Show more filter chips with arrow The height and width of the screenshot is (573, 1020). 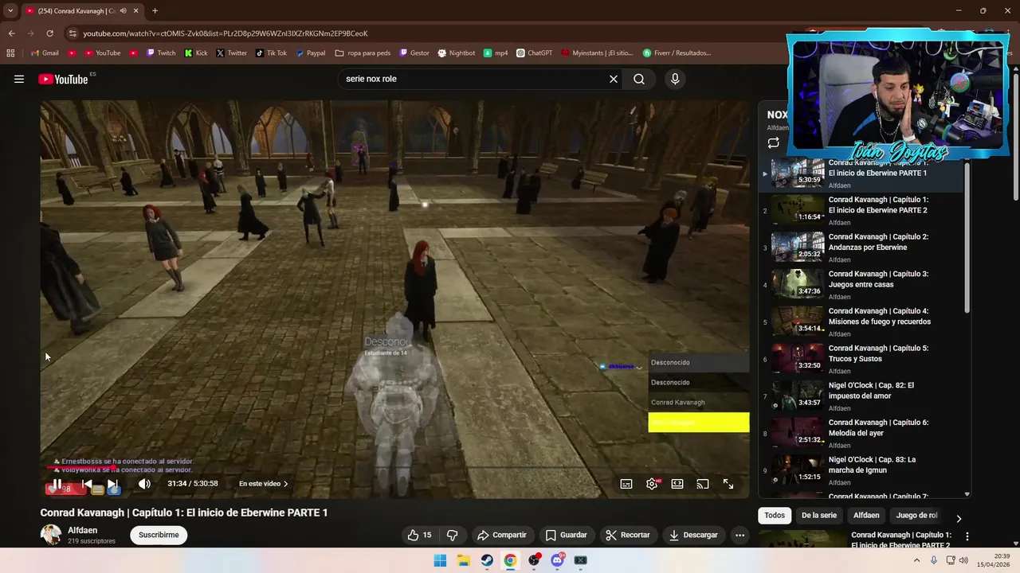959,518
